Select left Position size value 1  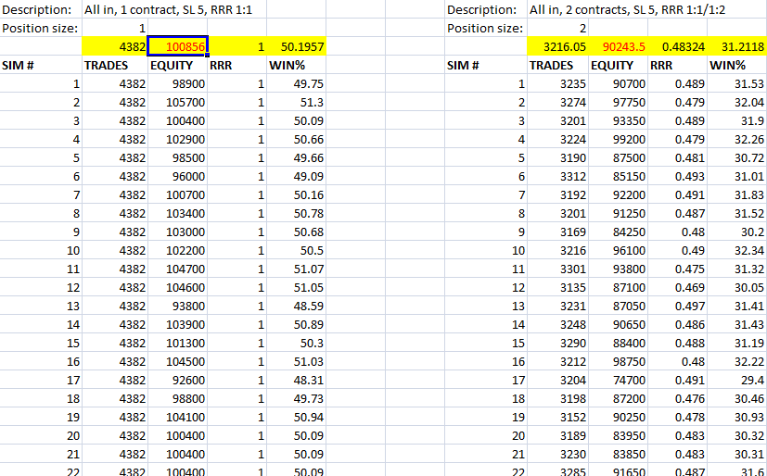click(x=115, y=28)
